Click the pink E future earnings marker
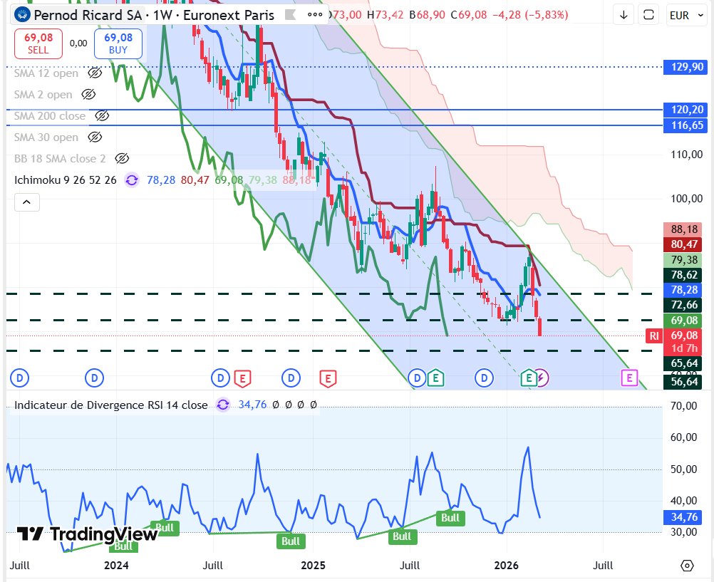This screenshot has height=582, width=714. point(629,378)
